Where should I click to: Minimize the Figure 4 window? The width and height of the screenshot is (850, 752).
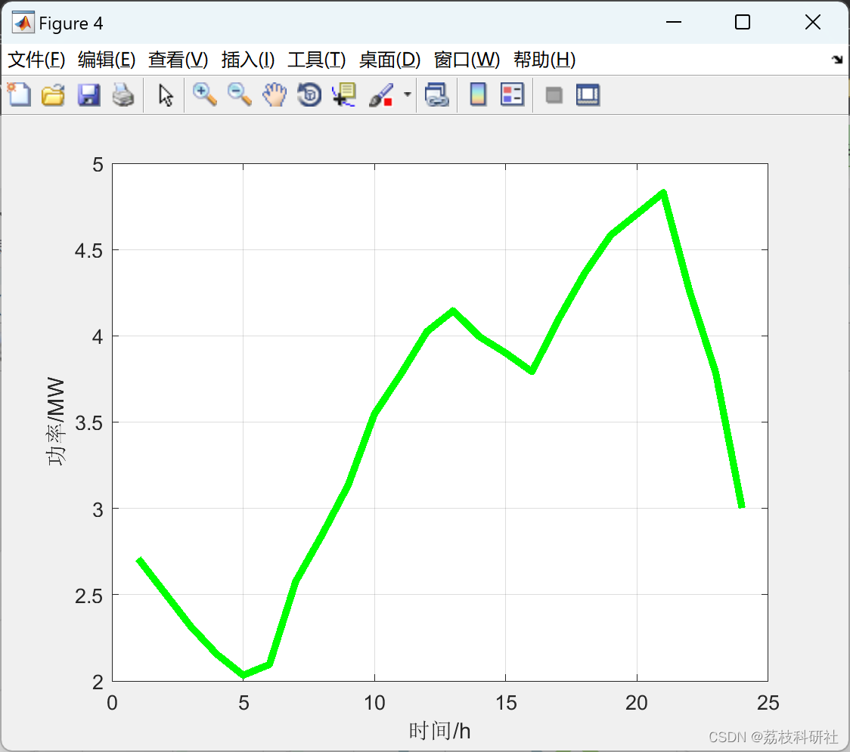pos(673,22)
